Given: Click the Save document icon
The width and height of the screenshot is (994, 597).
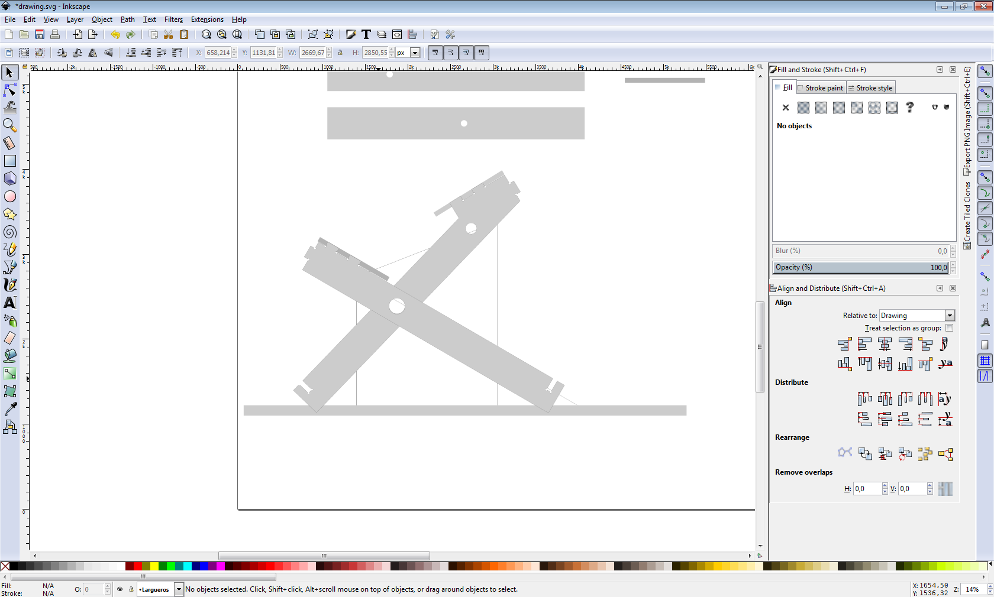Looking at the screenshot, I should click(40, 34).
